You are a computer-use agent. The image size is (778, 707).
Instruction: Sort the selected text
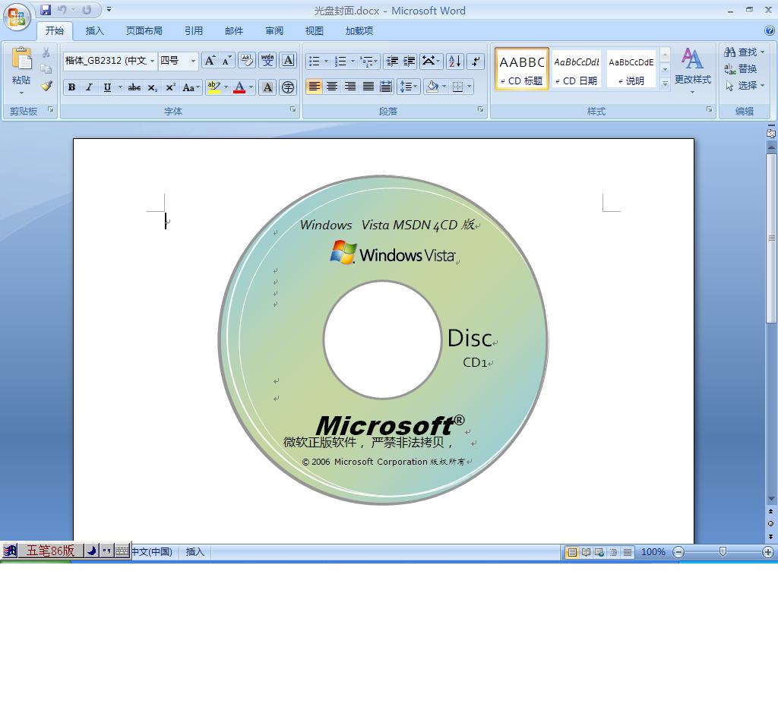pos(455,61)
